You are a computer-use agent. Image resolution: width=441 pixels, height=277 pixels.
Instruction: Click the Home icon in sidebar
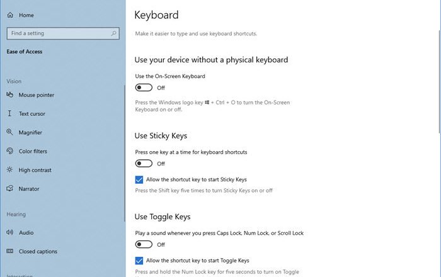point(11,14)
